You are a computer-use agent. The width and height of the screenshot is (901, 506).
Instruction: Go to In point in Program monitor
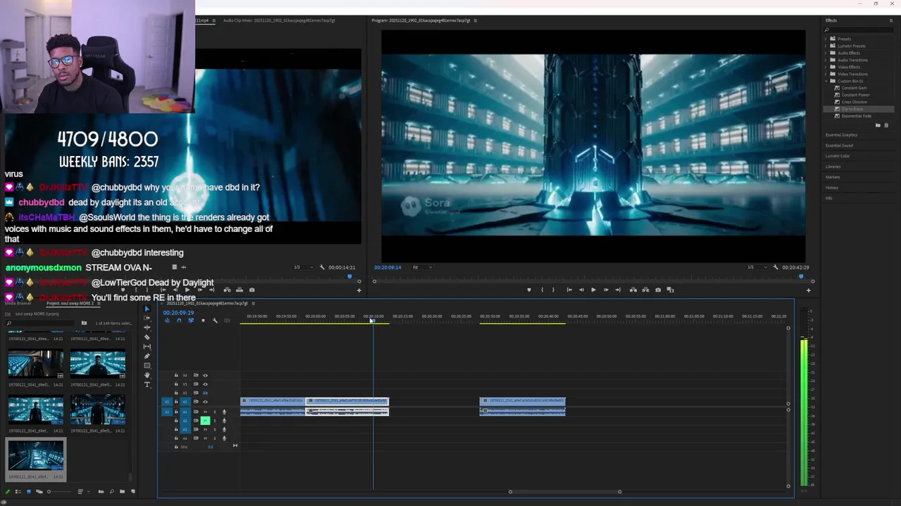569,290
